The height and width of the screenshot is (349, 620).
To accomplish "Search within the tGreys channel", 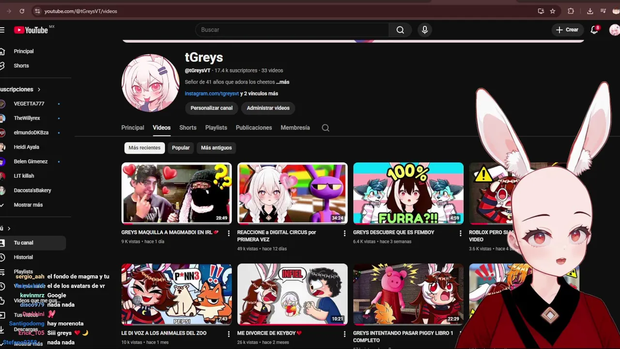I will point(325,128).
